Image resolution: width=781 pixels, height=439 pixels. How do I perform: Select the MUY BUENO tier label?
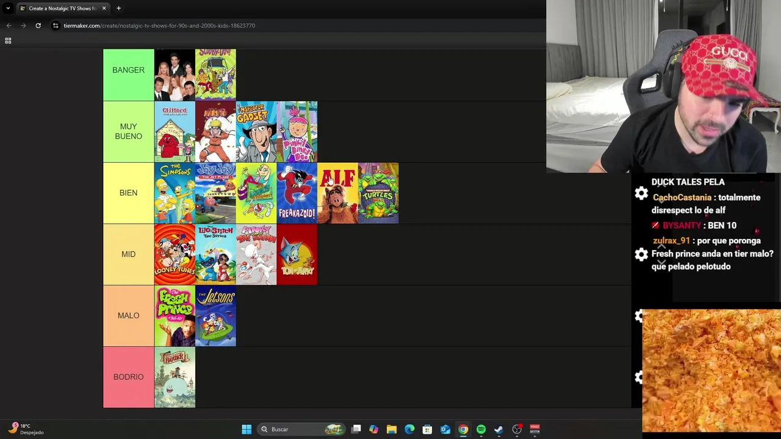click(x=128, y=132)
